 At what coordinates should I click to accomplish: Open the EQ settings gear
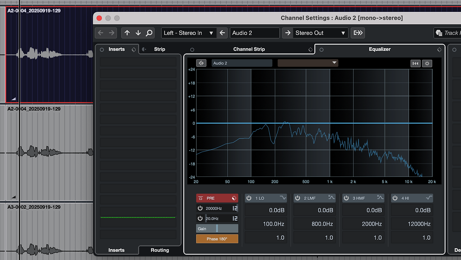[427, 63]
